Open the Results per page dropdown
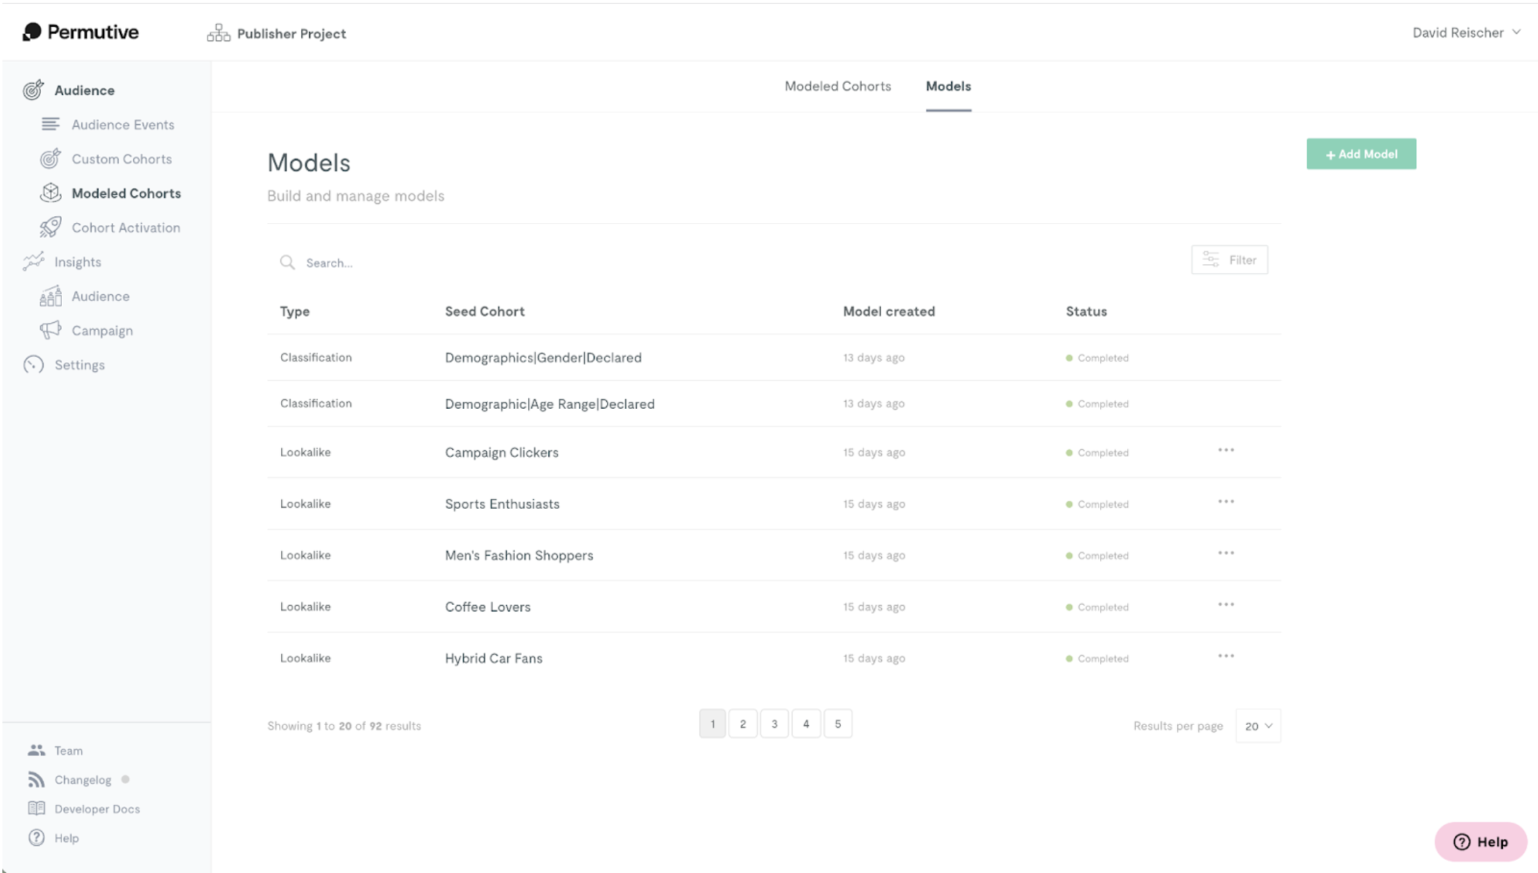1538x873 pixels. tap(1256, 726)
